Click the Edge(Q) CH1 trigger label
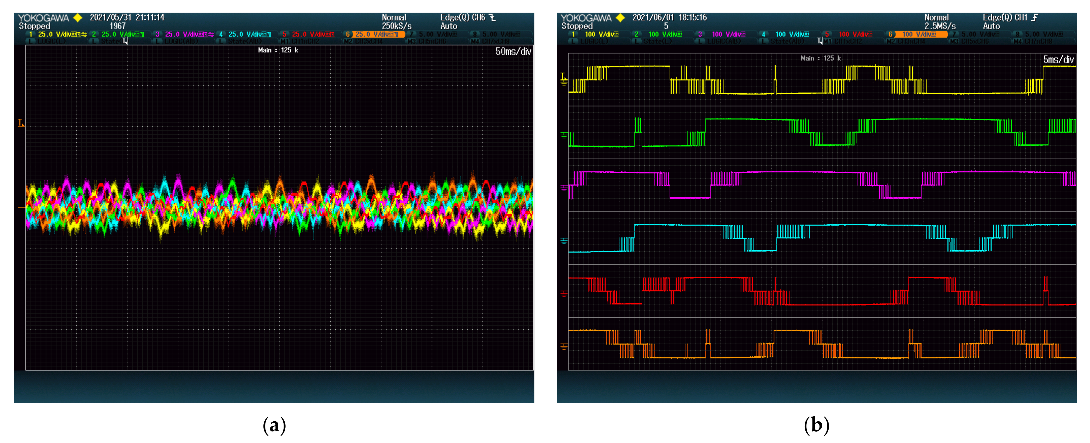The width and height of the screenshot is (1090, 443). (1004, 17)
